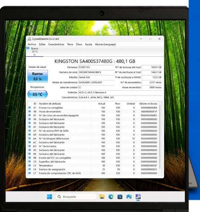Click the status dot for row C7
The width and height of the screenshot is (200, 212).
coord(29,173)
